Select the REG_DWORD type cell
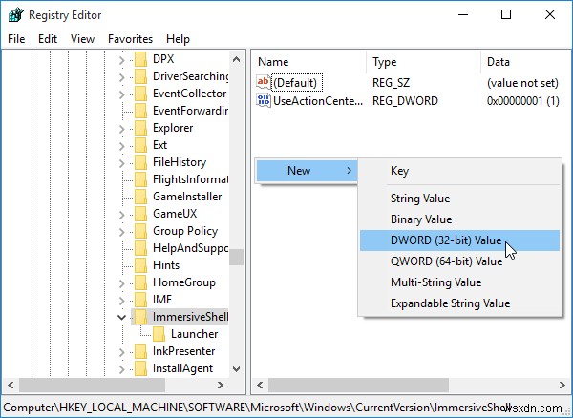The image size is (573, 418). pos(405,101)
